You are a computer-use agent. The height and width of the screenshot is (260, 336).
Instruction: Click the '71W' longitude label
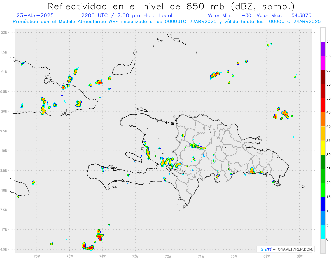click(201, 256)
